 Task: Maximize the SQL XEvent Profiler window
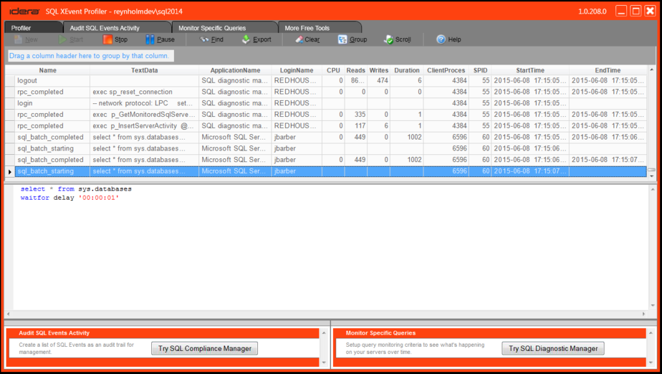tap(636, 11)
